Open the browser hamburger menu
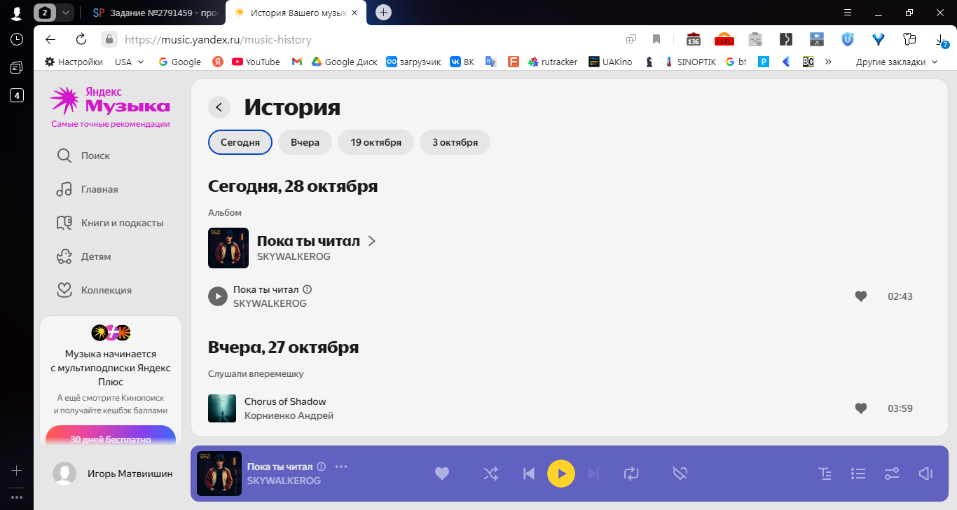The width and height of the screenshot is (957, 510). [848, 13]
